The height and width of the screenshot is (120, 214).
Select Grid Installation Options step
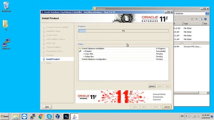56,39
